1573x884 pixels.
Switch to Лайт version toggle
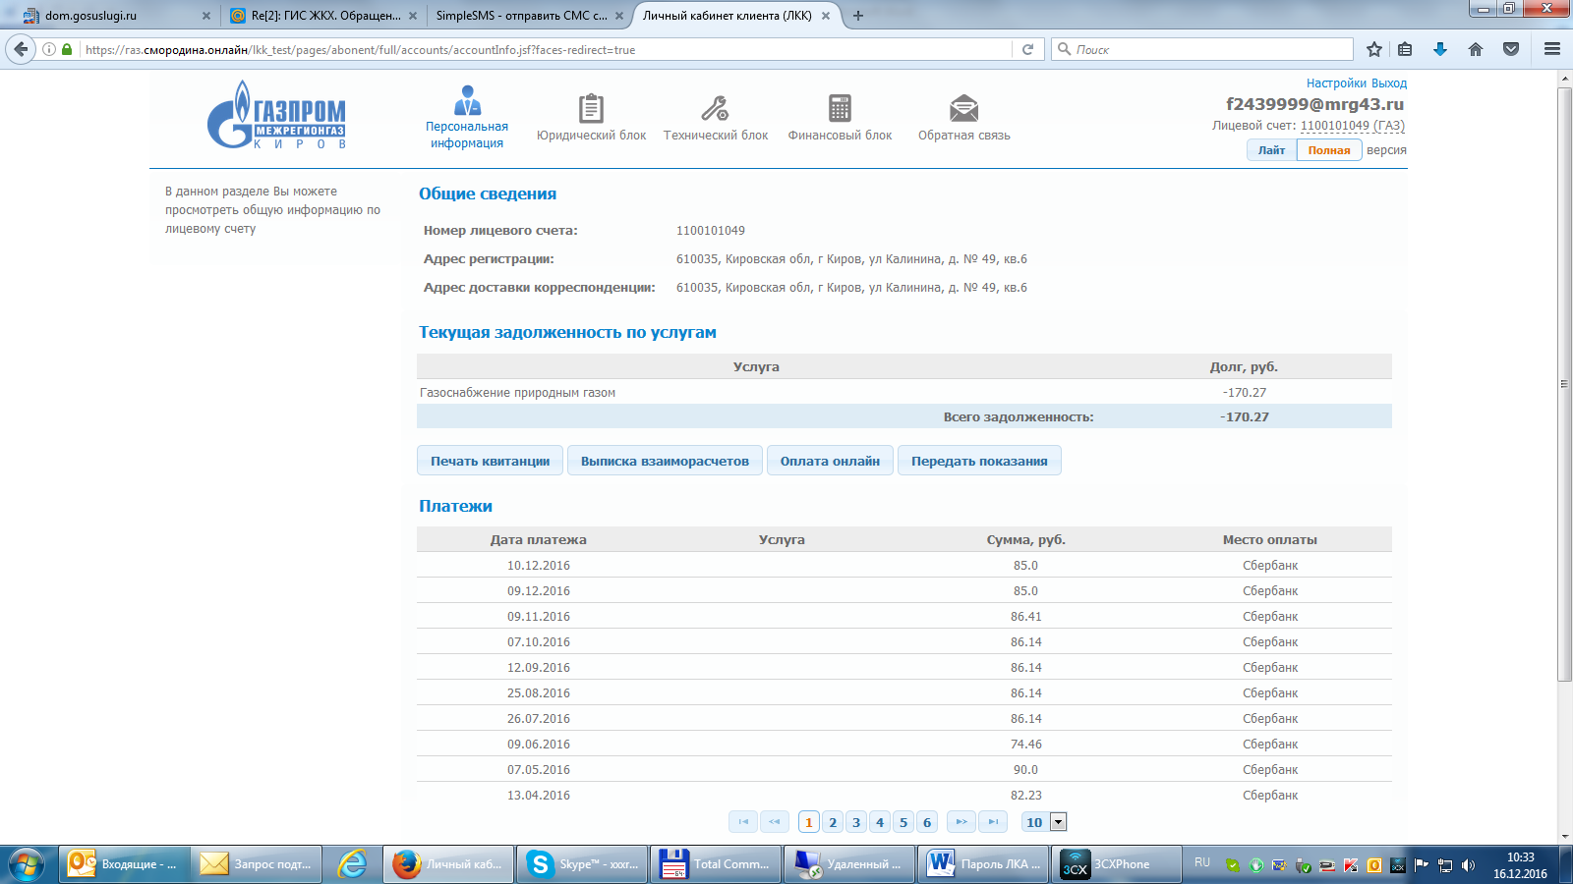click(x=1271, y=150)
